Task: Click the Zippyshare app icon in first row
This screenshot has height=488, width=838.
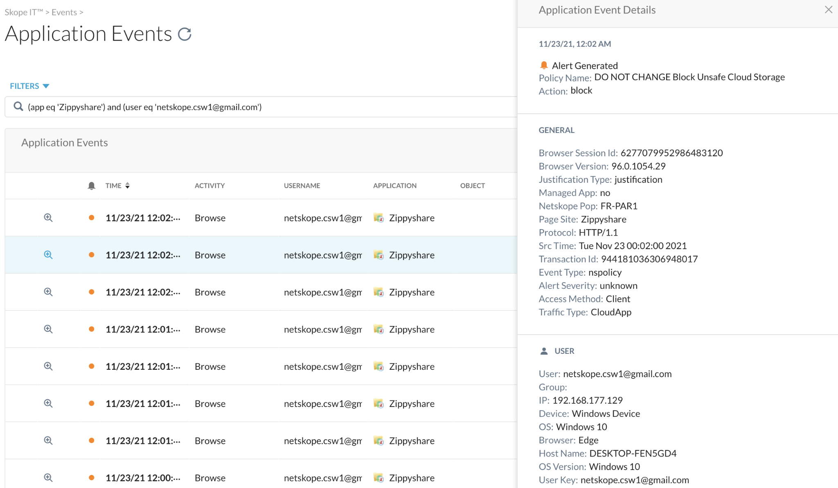Action: tap(378, 218)
